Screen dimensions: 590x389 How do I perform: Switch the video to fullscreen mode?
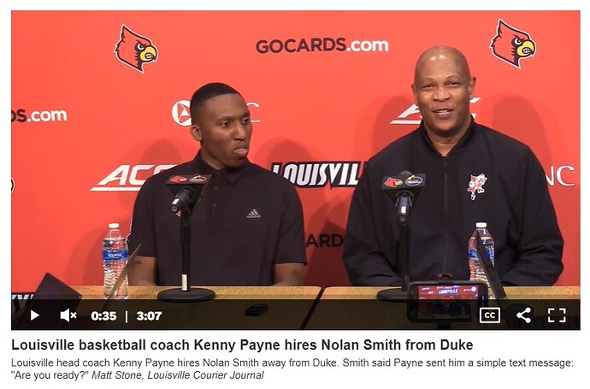click(x=557, y=315)
